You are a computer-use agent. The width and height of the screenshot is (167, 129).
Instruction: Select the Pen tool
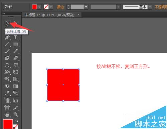tap(7, 37)
